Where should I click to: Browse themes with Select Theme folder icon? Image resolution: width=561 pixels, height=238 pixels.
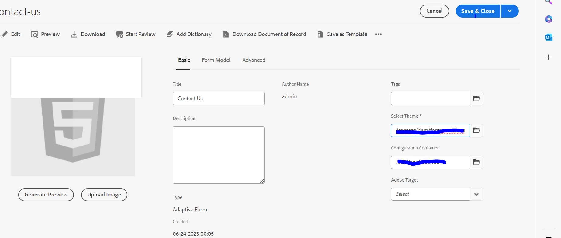[477, 130]
